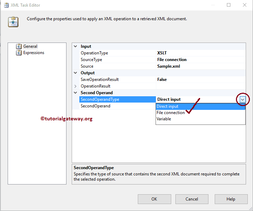The image size is (253, 211).
Task: Click the Output category header
Action: 88,73
